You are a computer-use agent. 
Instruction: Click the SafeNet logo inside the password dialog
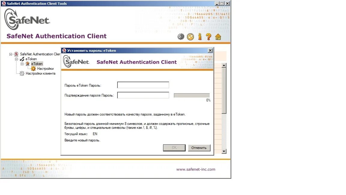(x=76, y=61)
